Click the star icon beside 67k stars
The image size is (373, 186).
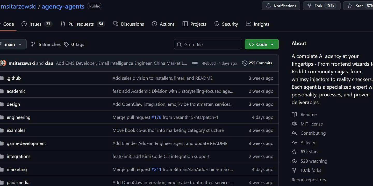coord(294,152)
